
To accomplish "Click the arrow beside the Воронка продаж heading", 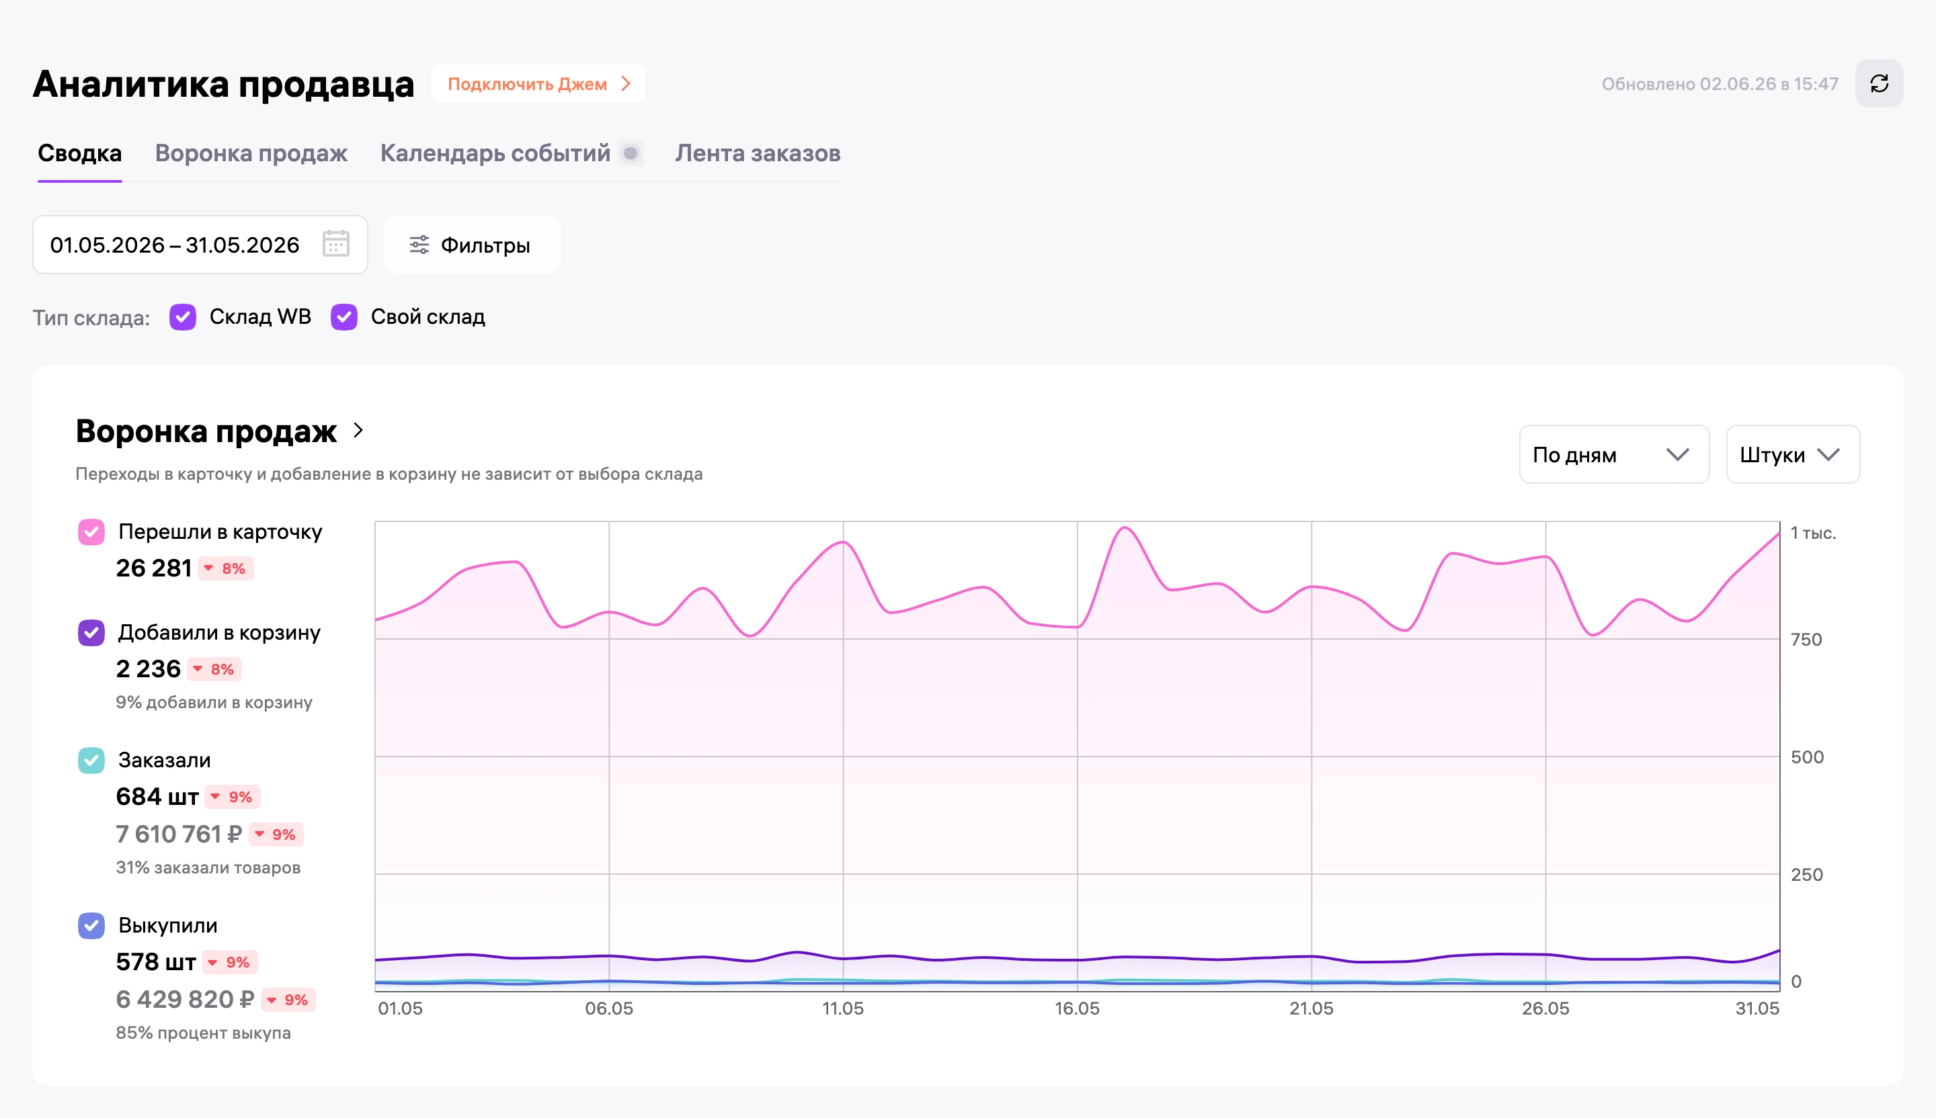I will [x=358, y=431].
